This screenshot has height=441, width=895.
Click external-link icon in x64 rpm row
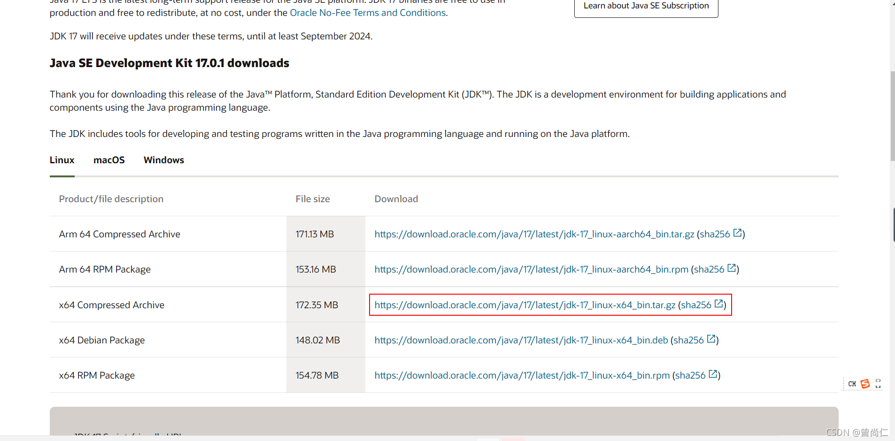point(713,374)
